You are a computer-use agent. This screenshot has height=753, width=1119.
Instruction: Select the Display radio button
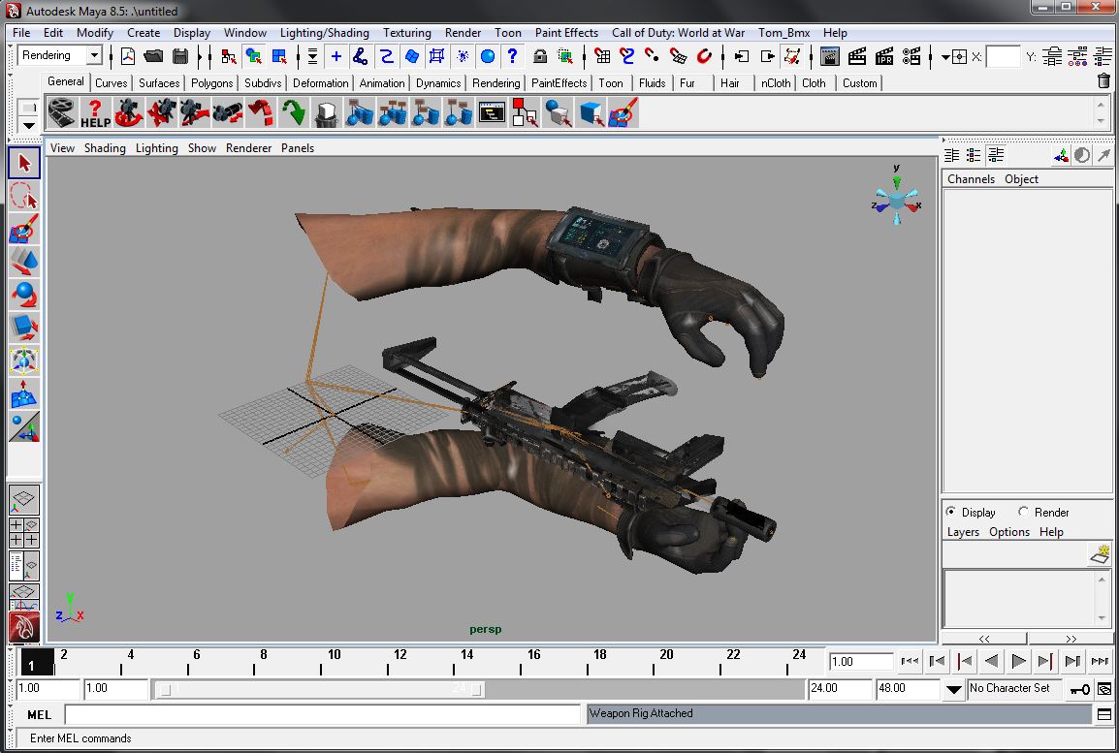click(x=951, y=512)
